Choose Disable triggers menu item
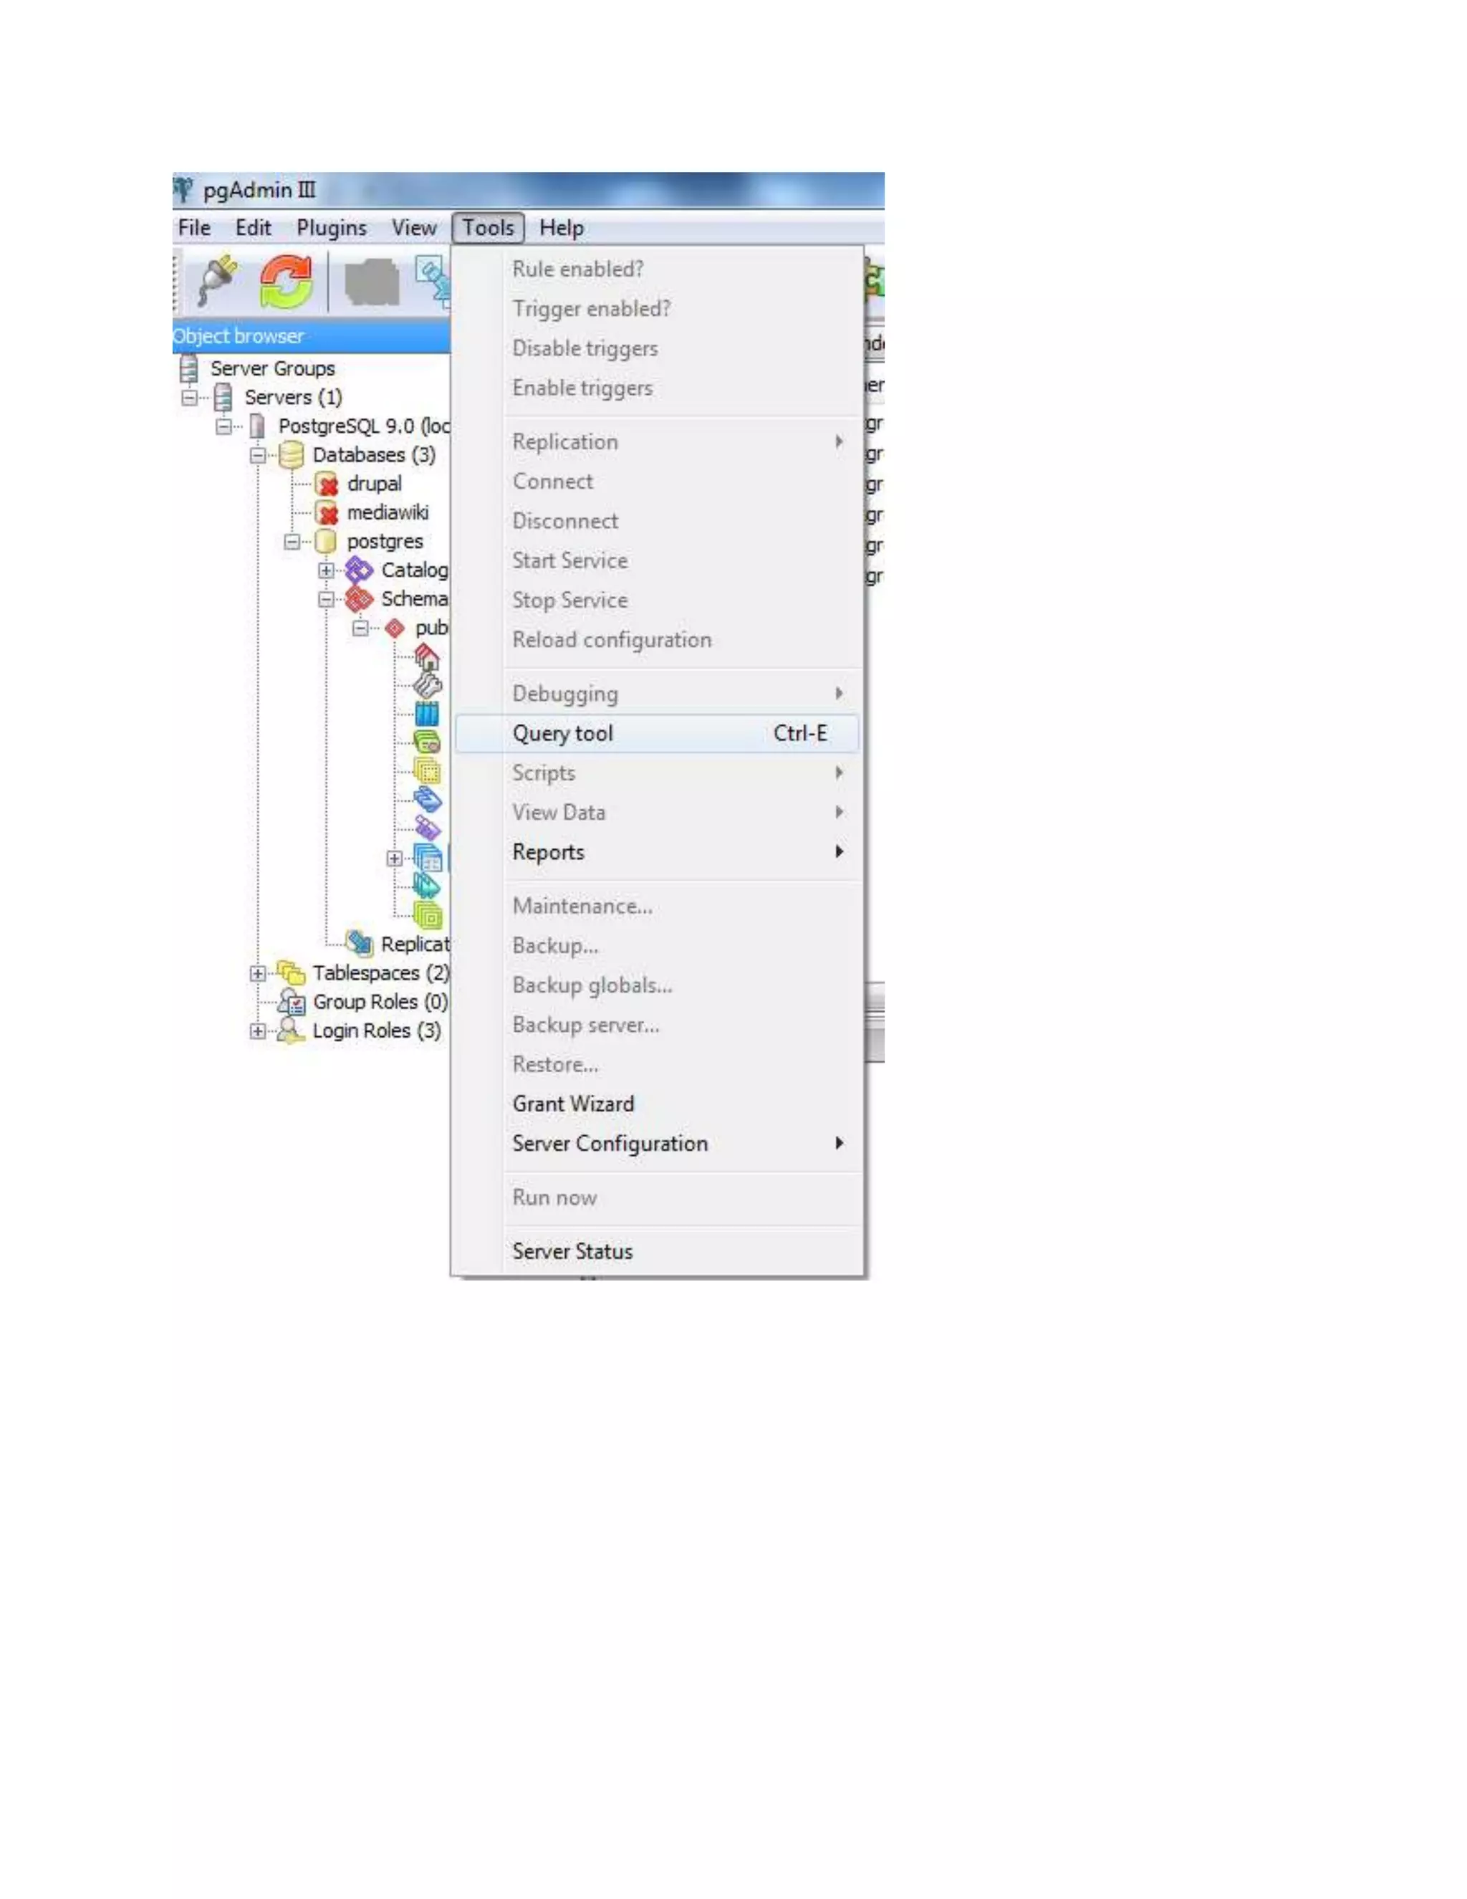 [657, 348]
